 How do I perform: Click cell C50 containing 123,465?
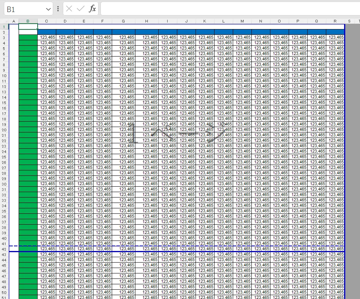point(47,292)
